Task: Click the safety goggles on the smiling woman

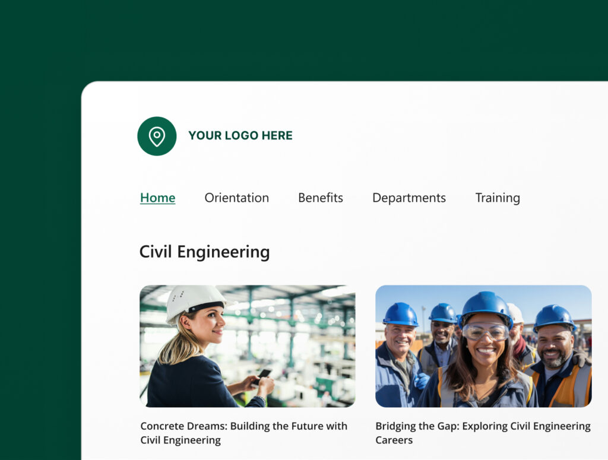Action: (x=485, y=331)
